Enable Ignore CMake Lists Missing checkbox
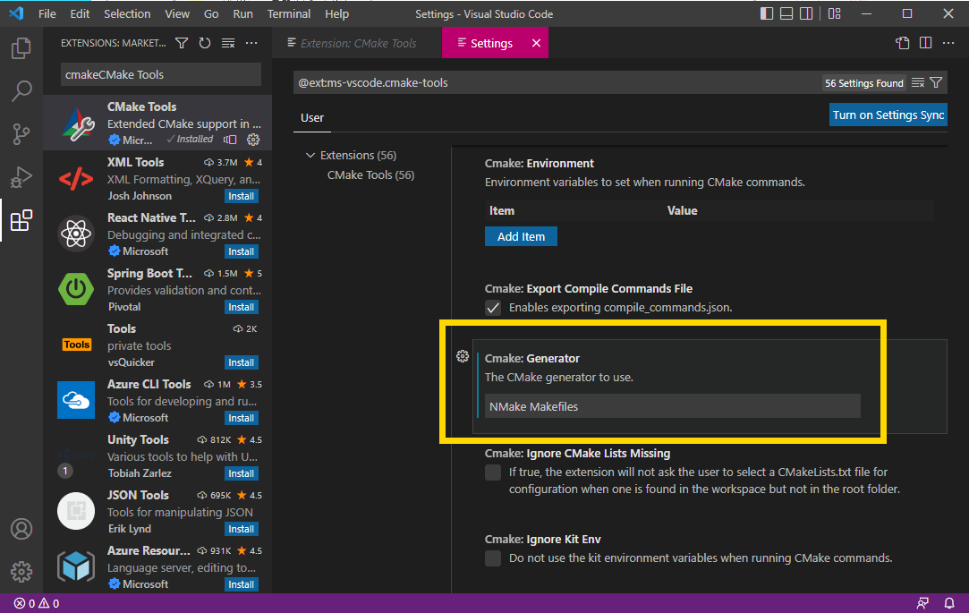This screenshot has width=969, height=613. click(492, 473)
